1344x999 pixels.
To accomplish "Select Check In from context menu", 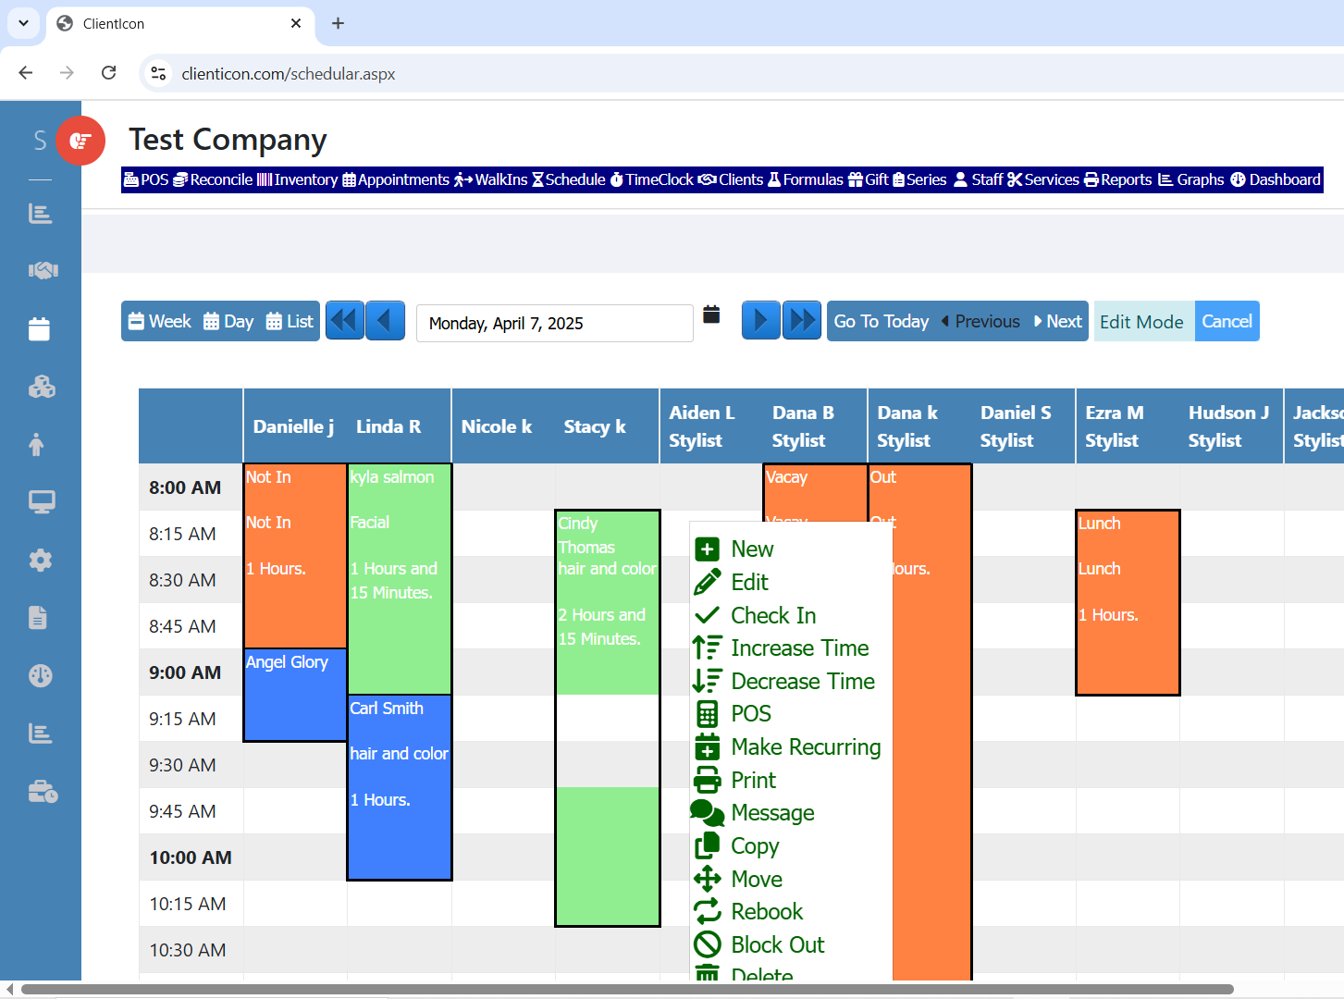I will point(772,615).
